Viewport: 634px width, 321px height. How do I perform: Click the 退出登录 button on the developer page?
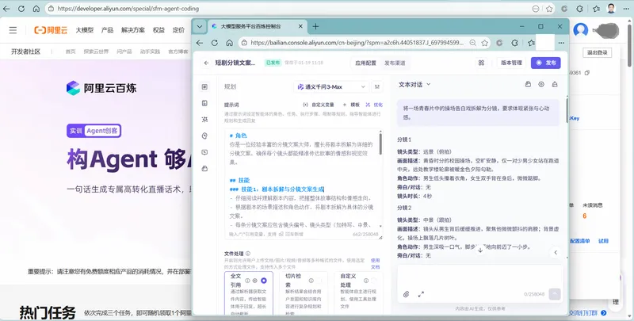(x=597, y=52)
